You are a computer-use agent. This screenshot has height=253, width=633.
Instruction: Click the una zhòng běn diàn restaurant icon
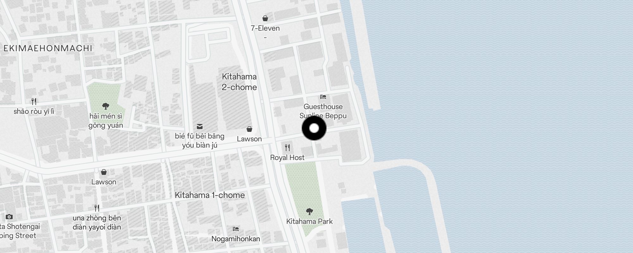[x=97, y=208]
